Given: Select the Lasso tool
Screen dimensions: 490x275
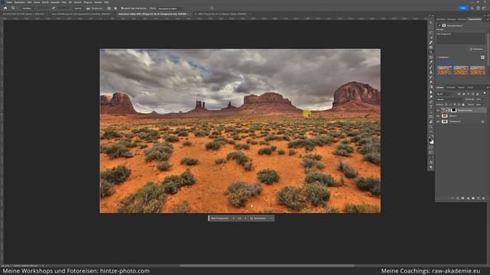Looking at the screenshot, I should click(431, 32).
